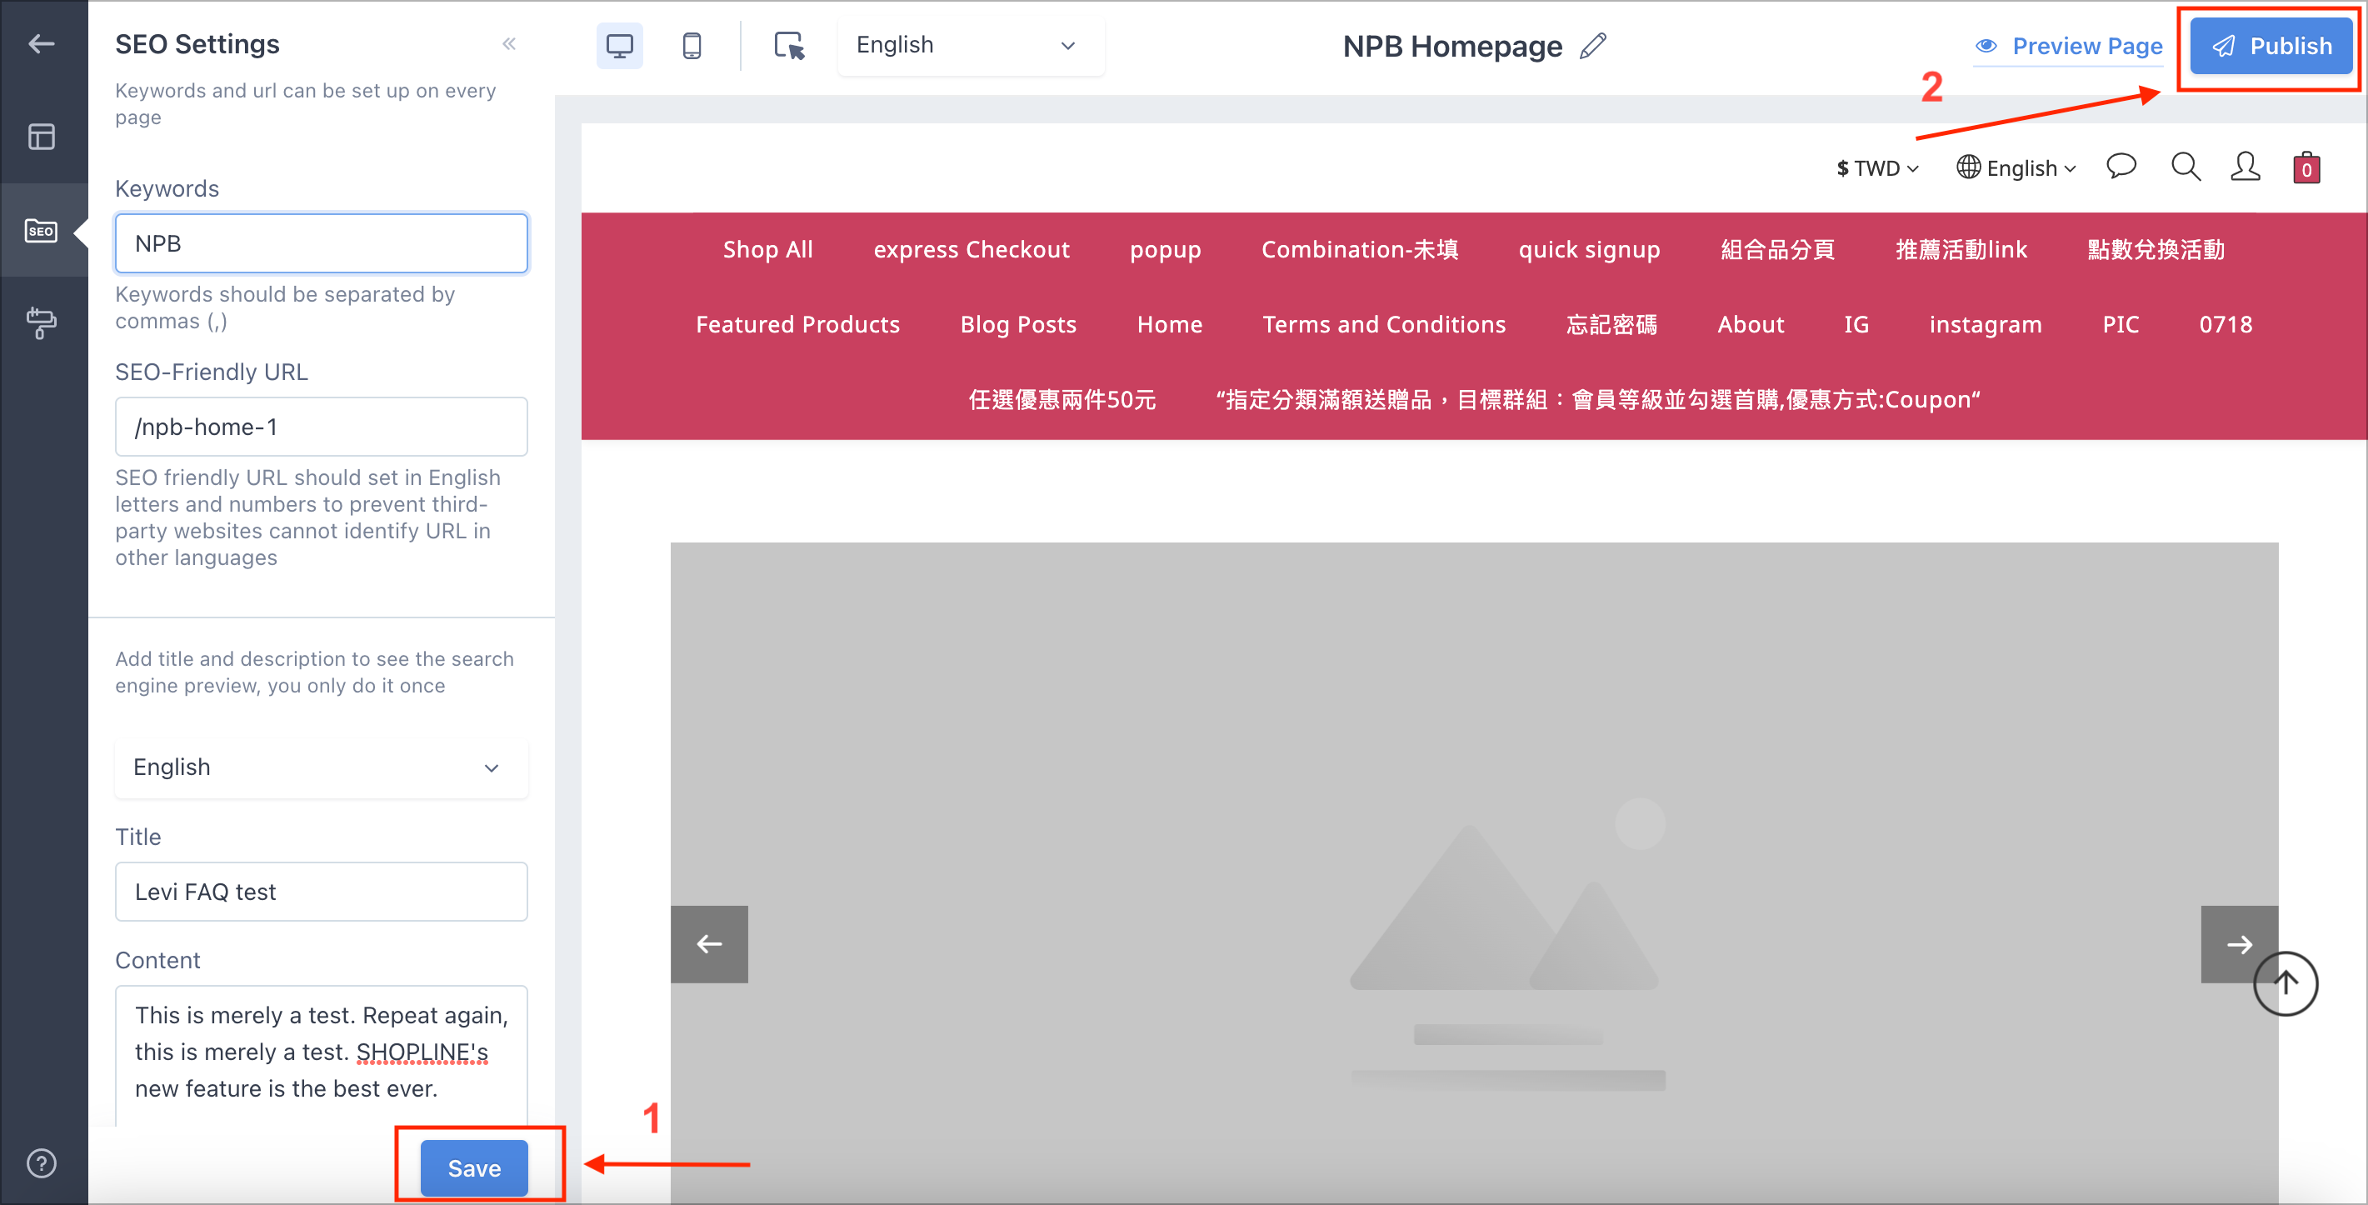Open Preview Page link
This screenshot has height=1205, width=2368.
tap(2068, 46)
